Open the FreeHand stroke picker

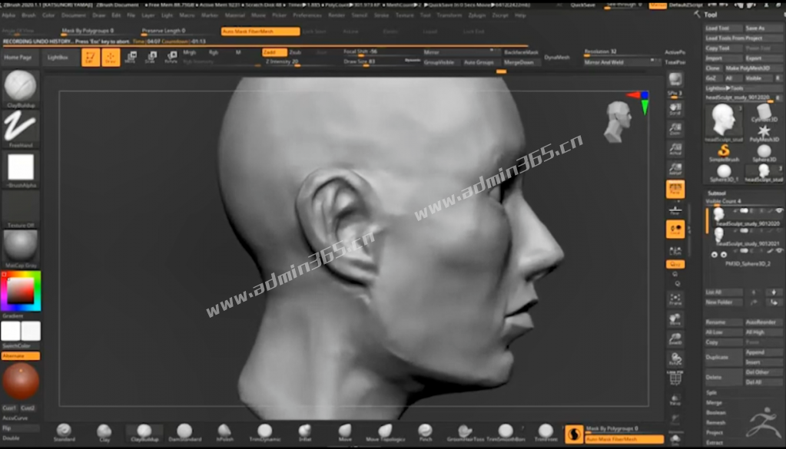click(21, 129)
